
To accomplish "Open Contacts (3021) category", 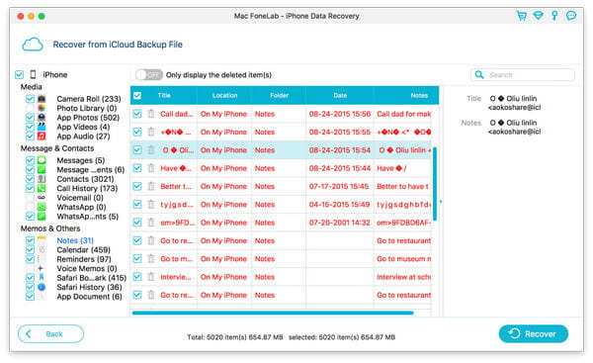I will 85,179.
